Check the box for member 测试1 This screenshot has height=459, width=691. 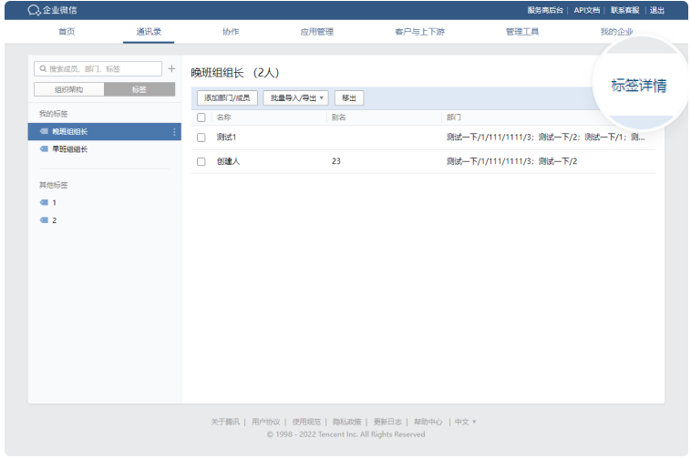point(201,138)
